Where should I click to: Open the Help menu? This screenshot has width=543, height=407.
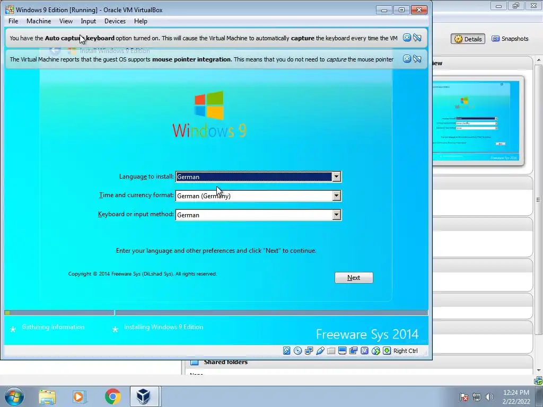click(x=141, y=21)
